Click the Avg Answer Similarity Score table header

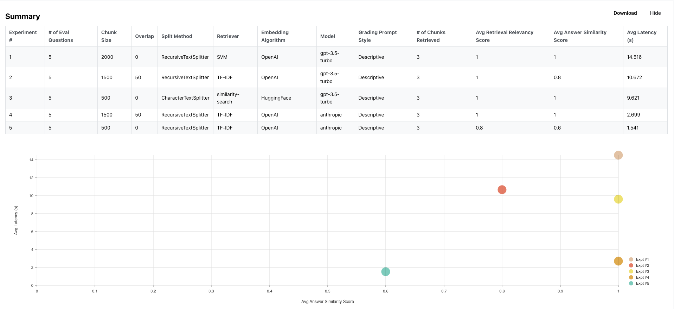click(586, 36)
